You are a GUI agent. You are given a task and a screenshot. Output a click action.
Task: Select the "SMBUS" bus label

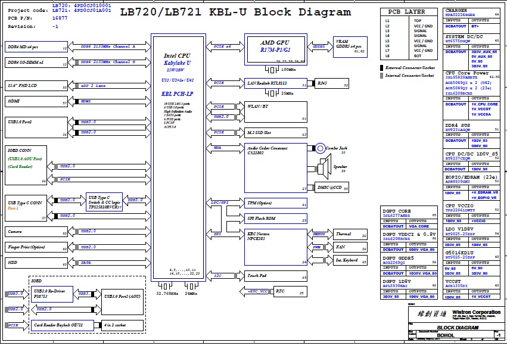coord(319,234)
